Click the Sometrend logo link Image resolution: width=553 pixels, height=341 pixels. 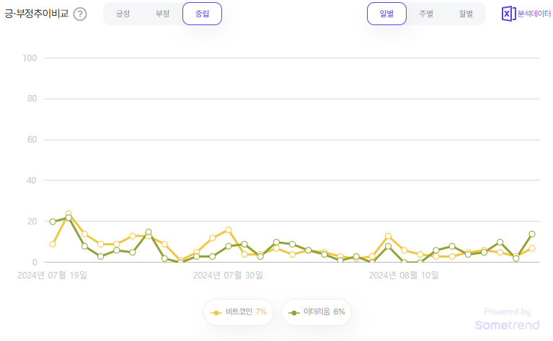[507, 324]
